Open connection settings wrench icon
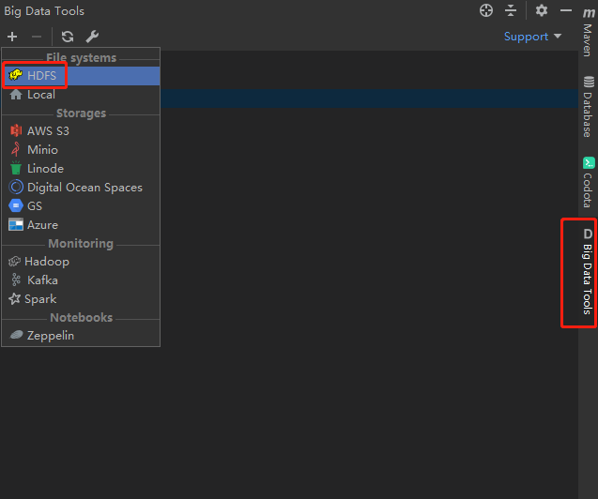Screen dimensions: 598x499 [92, 37]
